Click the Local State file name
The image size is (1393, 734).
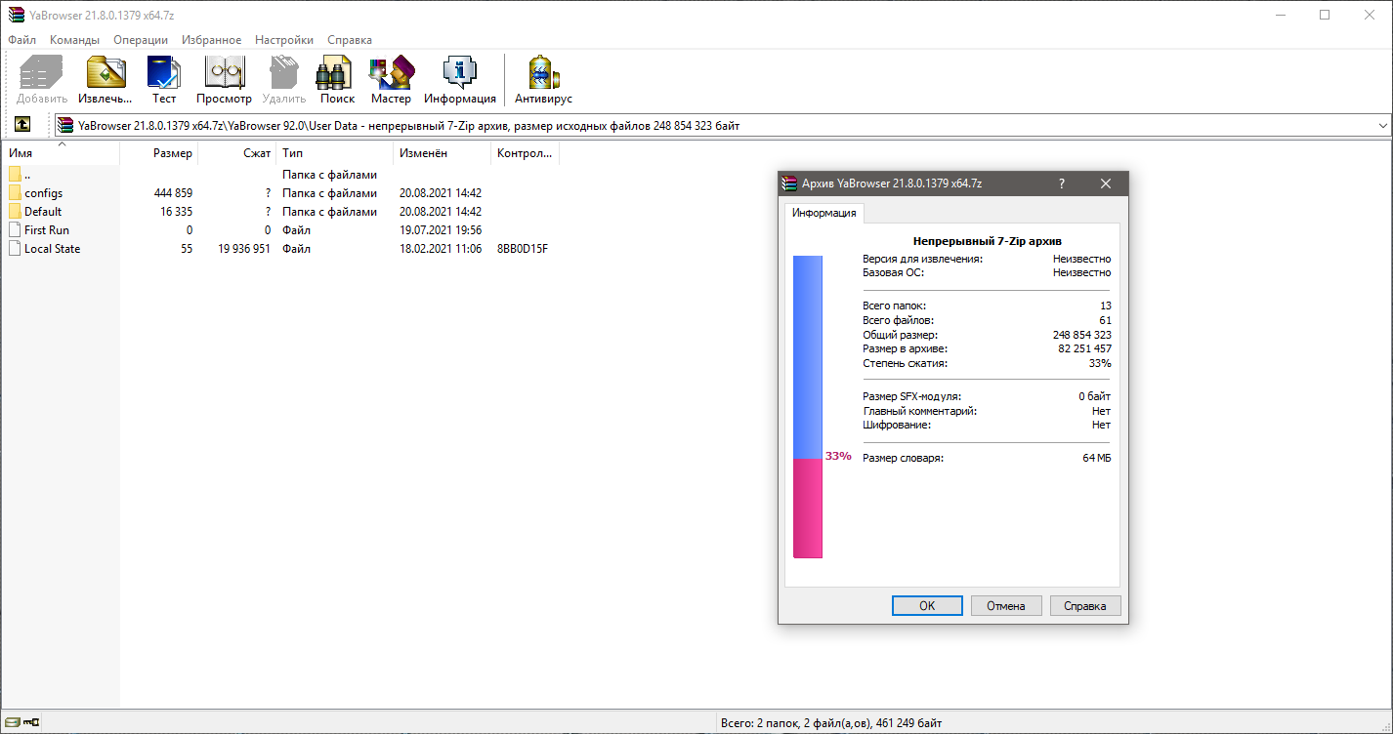53,249
